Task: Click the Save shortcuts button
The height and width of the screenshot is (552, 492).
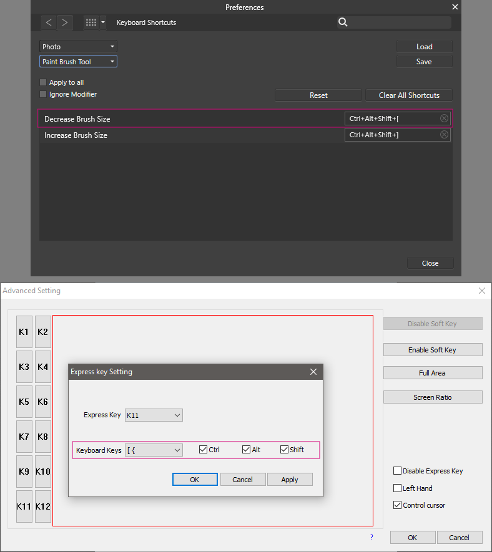Action: click(x=425, y=62)
